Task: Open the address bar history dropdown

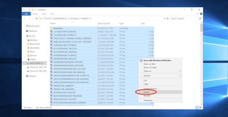Action: pos(164,19)
